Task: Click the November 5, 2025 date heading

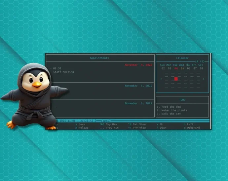Action: (138, 86)
